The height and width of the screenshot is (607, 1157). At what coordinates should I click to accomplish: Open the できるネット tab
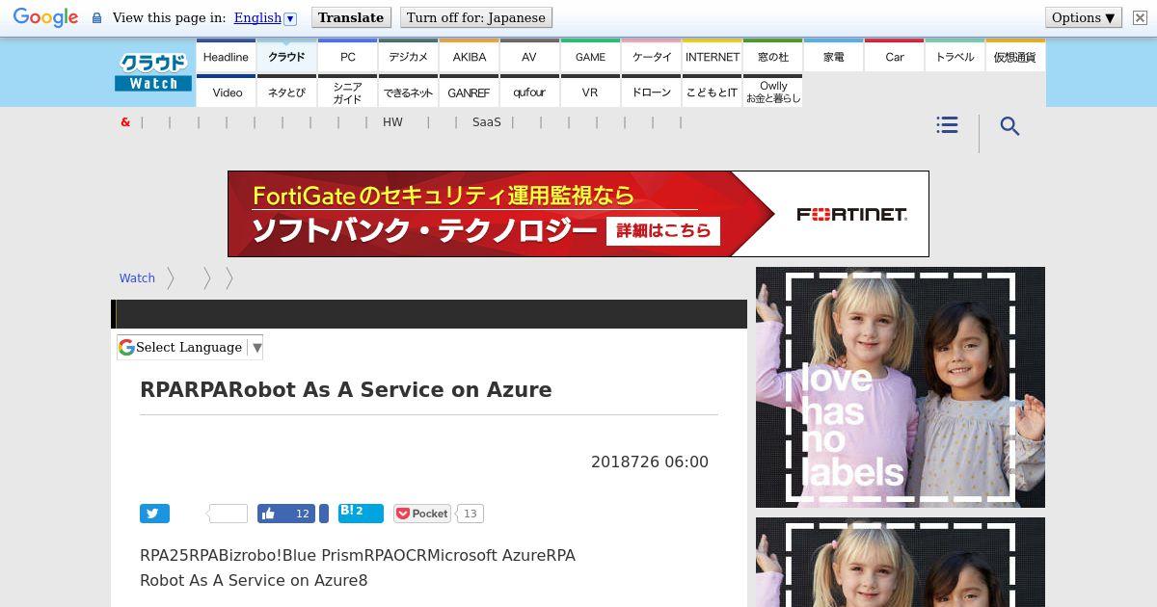(x=408, y=92)
